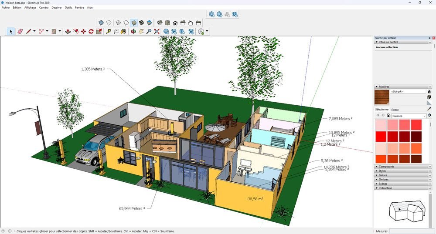Pick the darkest maroon swatch in second row

(416, 137)
